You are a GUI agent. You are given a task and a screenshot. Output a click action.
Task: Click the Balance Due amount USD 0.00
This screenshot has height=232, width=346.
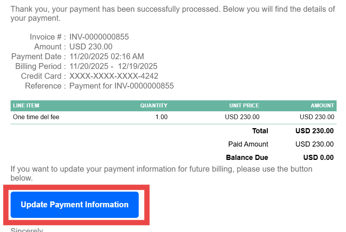tap(318, 158)
